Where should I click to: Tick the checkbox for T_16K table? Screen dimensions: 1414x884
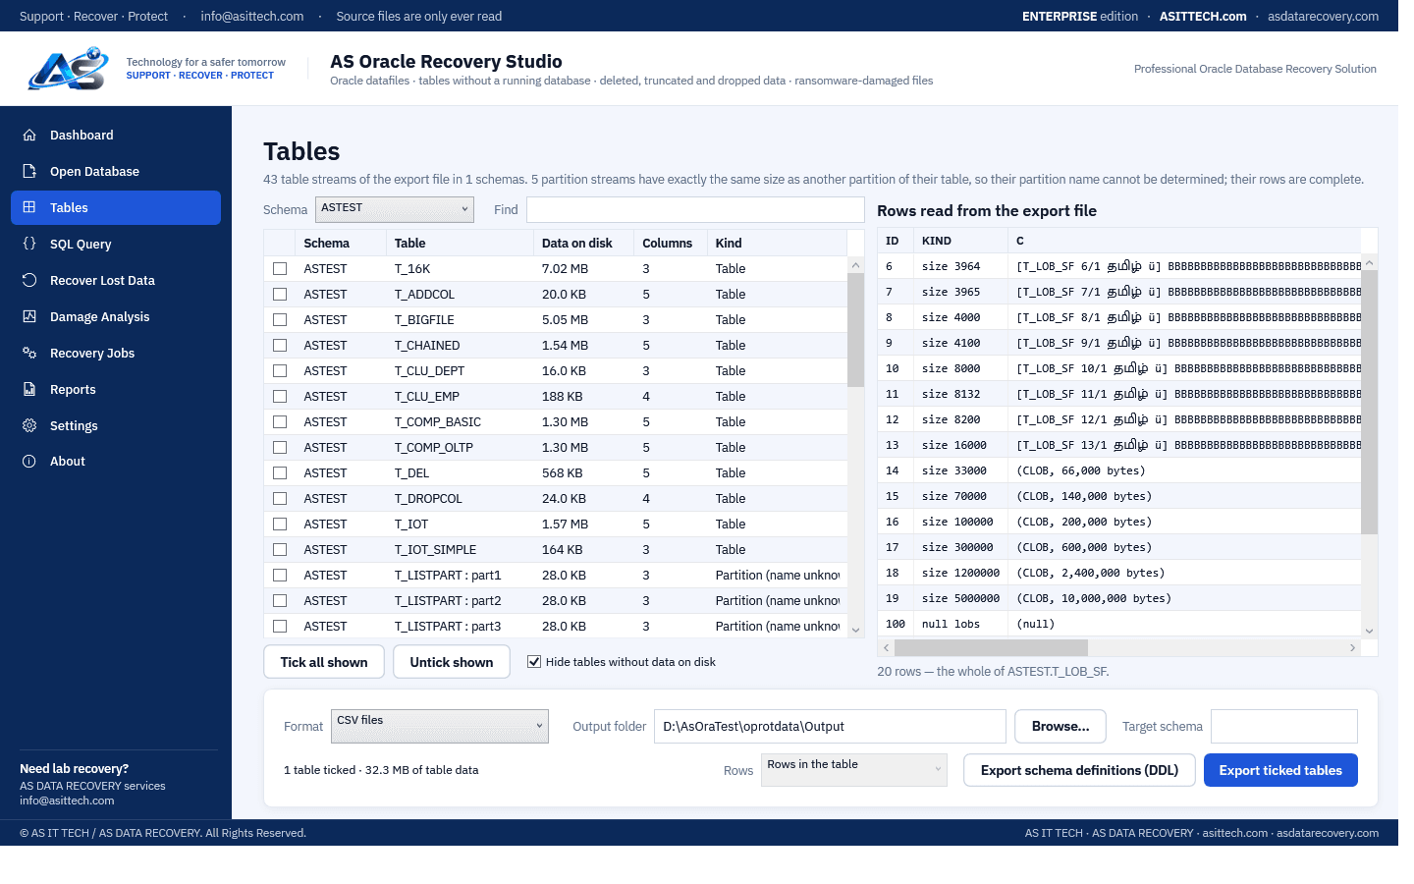pos(280,269)
